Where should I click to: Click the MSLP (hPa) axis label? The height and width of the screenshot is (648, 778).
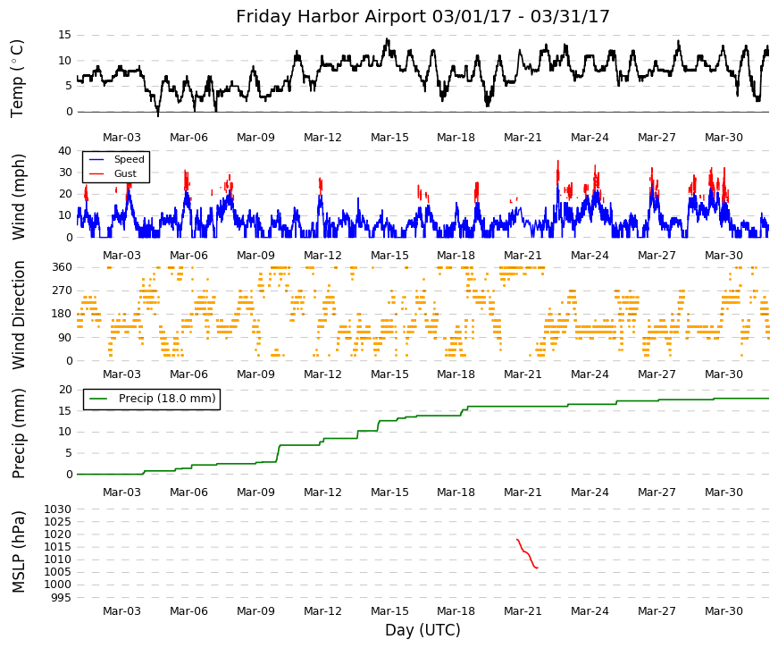click(19, 552)
